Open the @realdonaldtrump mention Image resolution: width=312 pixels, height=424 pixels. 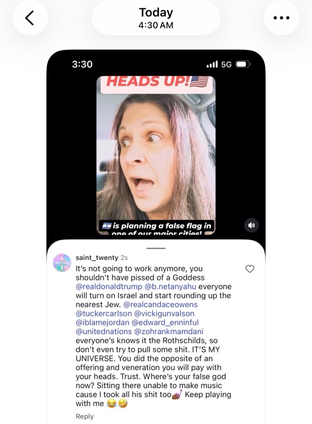[109, 287]
